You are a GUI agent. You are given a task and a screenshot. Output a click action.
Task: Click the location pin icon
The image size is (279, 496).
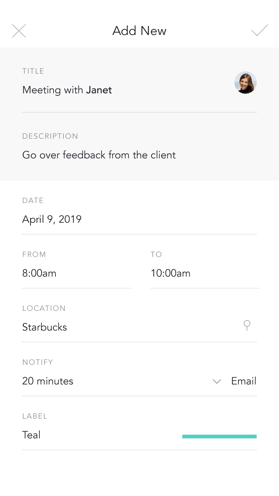(247, 326)
